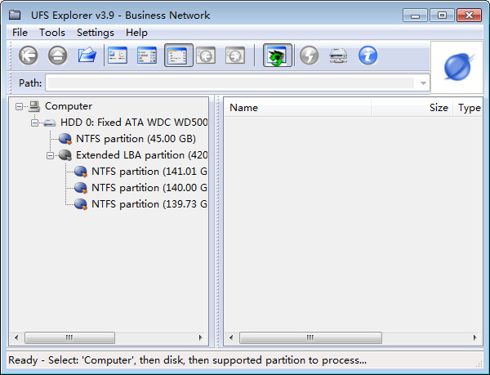Select the NTFS partition (139.73 GB)
The width and height of the screenshot is (490, 375).
149,203
